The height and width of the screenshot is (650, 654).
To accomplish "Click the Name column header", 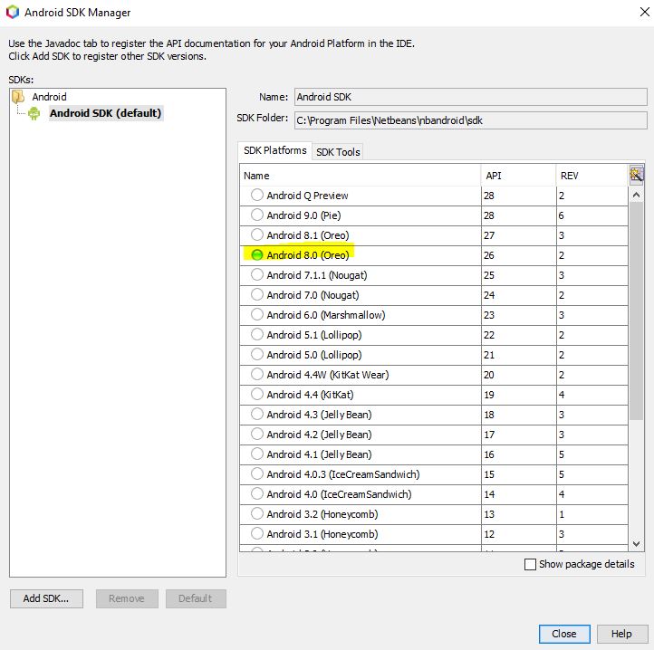I will click(361, 176).
